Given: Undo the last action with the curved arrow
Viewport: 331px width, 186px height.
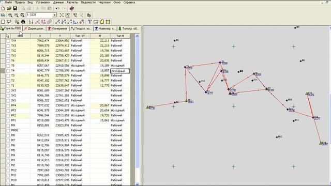Looking at the screenshot, I should [57, 8].
